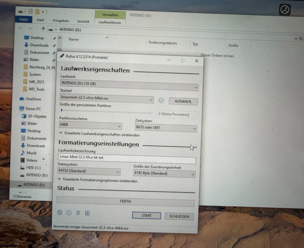Open the Explorer address bar history dropdown
The width and height of the screenshot is (304, 248).
pyautogui.click(x=296, y=38)
